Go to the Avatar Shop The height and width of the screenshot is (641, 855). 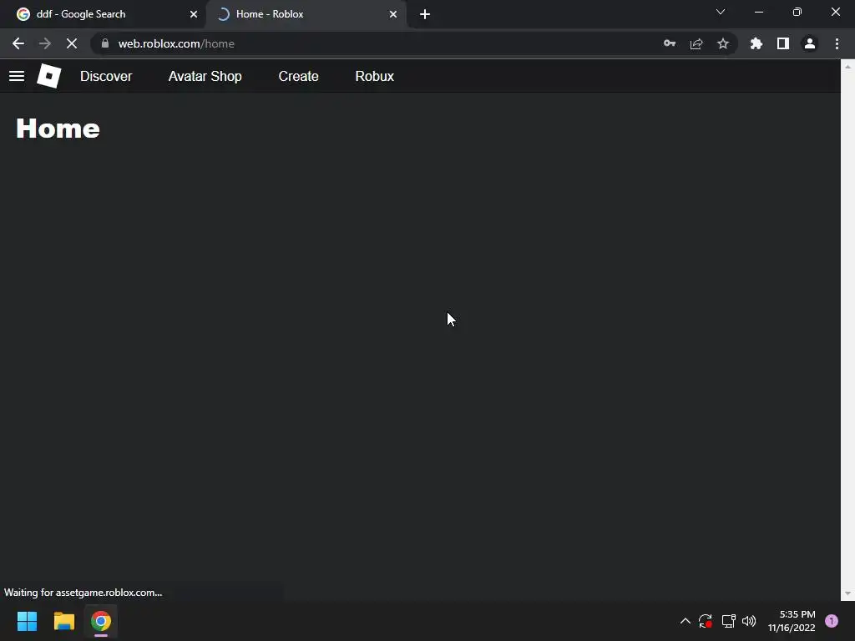pos(205,76)
